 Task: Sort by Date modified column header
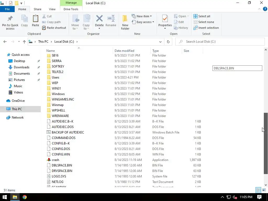[x=124, y=51]
